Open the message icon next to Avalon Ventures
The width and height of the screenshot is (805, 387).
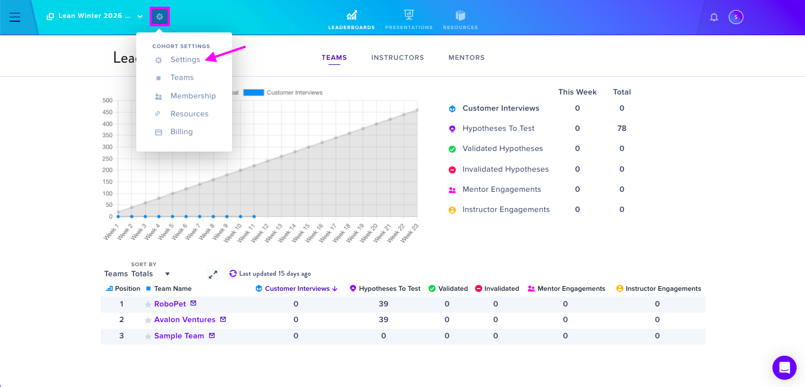pos(223,319)
